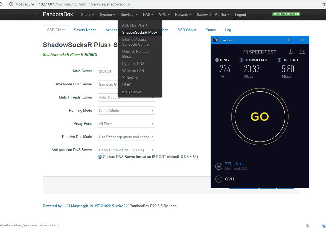Click the PING lightning icon

pyautogui.click(x=217, y=60)
